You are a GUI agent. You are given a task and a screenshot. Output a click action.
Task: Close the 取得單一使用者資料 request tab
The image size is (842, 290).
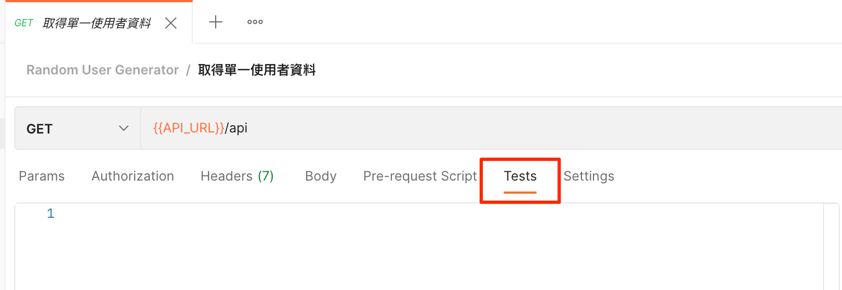(x=171, y=23)
